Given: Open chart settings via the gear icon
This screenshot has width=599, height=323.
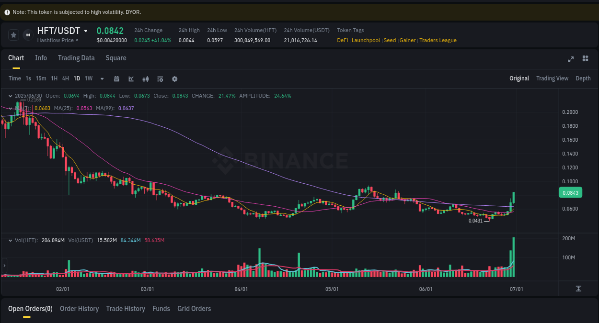Looking at the screenshot, I should tap(174, 78).
